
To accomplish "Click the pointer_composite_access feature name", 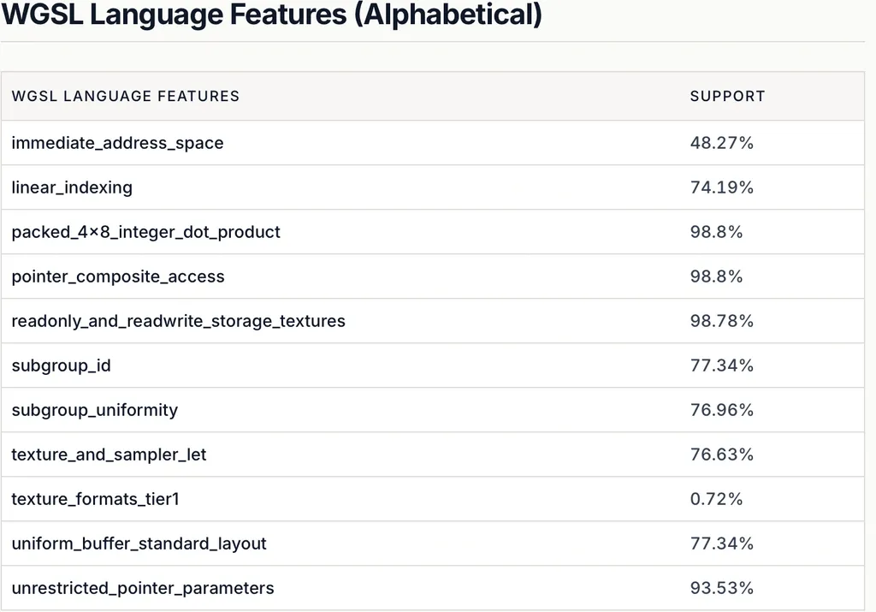I will (118, 276).
